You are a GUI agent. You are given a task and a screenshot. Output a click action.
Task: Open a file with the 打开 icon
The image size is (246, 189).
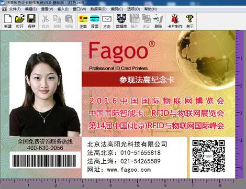(20, 21)
